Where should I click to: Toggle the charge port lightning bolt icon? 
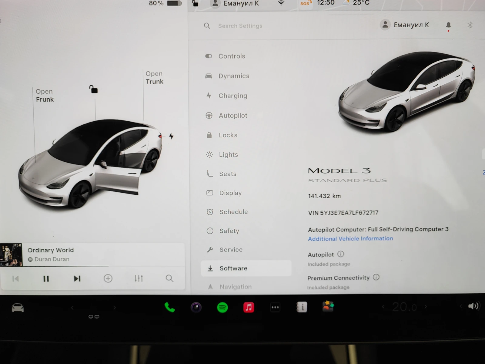[171, 136]
